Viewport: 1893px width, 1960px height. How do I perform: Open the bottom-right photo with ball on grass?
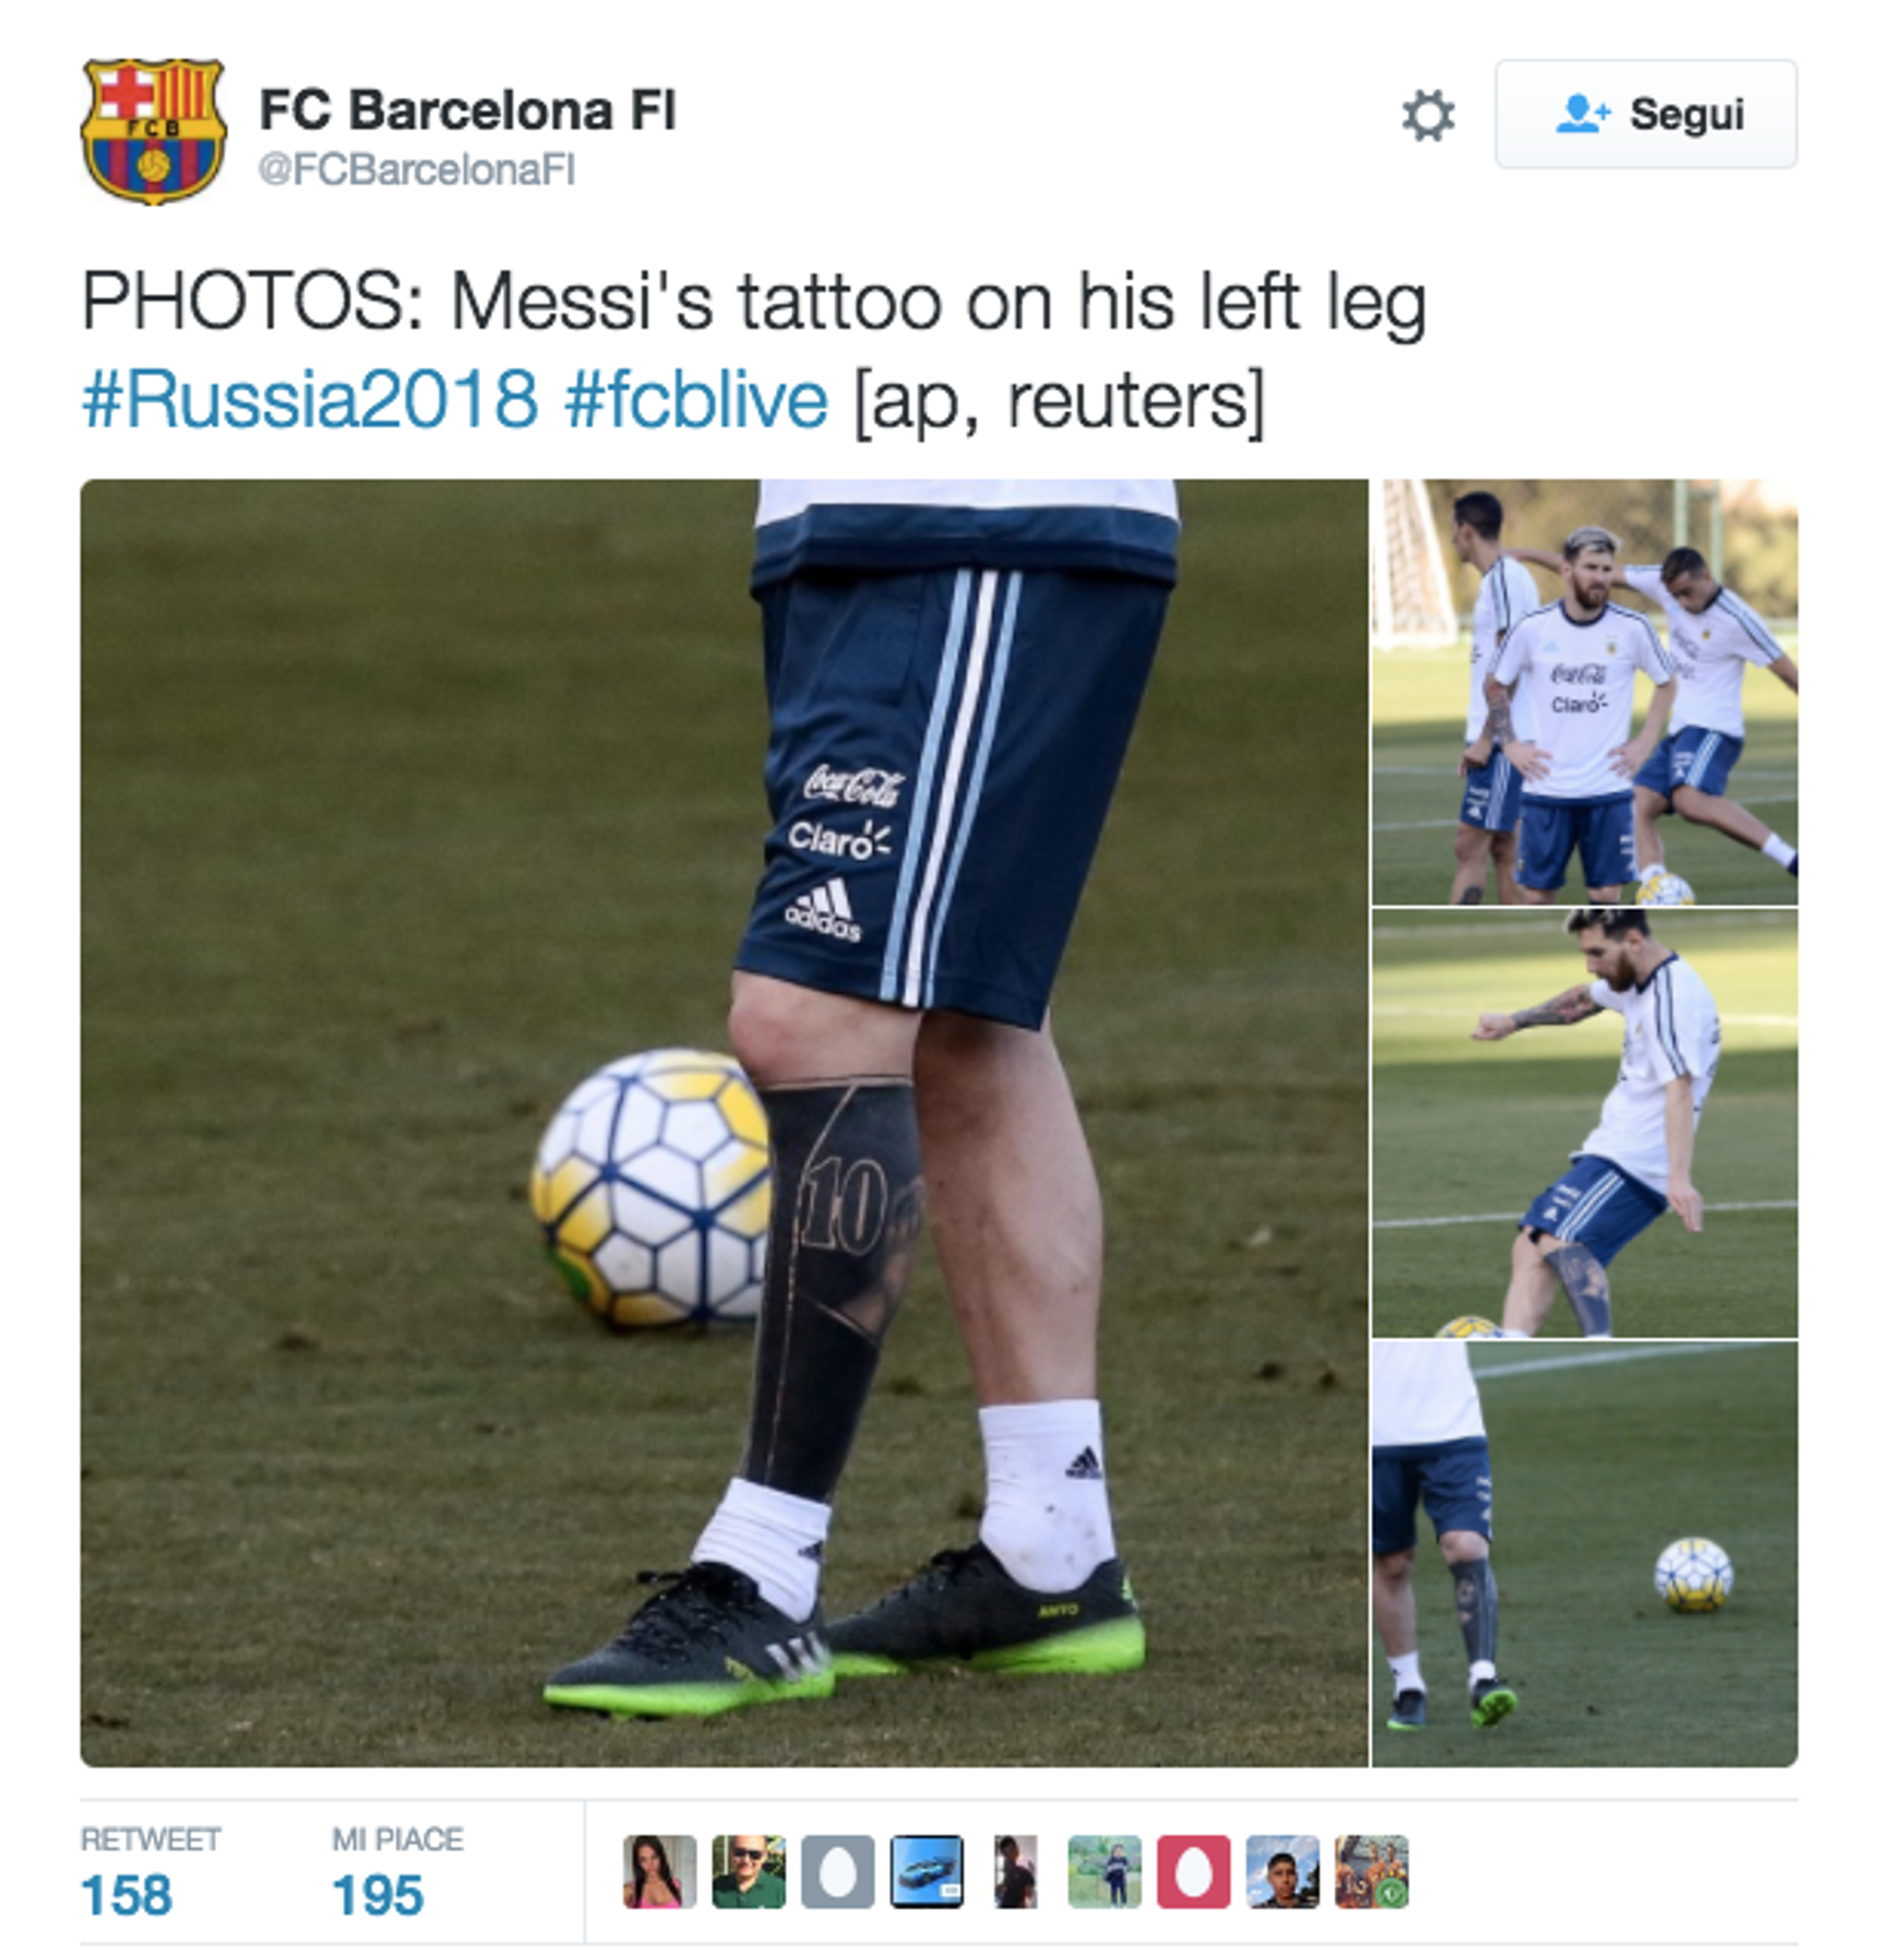[x=1585, y=1554]
